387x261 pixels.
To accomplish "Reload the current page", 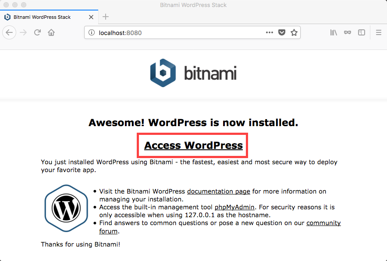I will pos(37,32).
